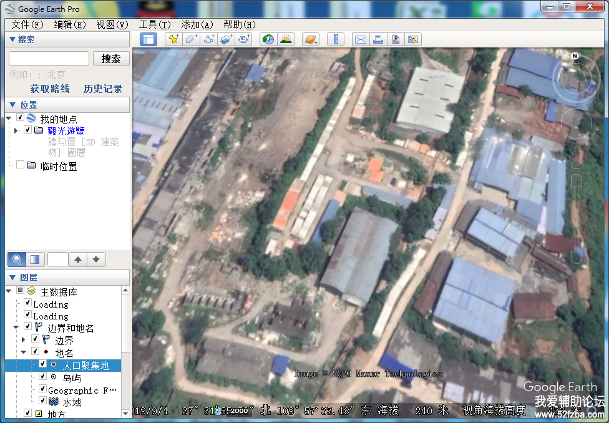Click the magnifier search-in-places icon
The height and width of the screenshot is (423, 609).
17,260
